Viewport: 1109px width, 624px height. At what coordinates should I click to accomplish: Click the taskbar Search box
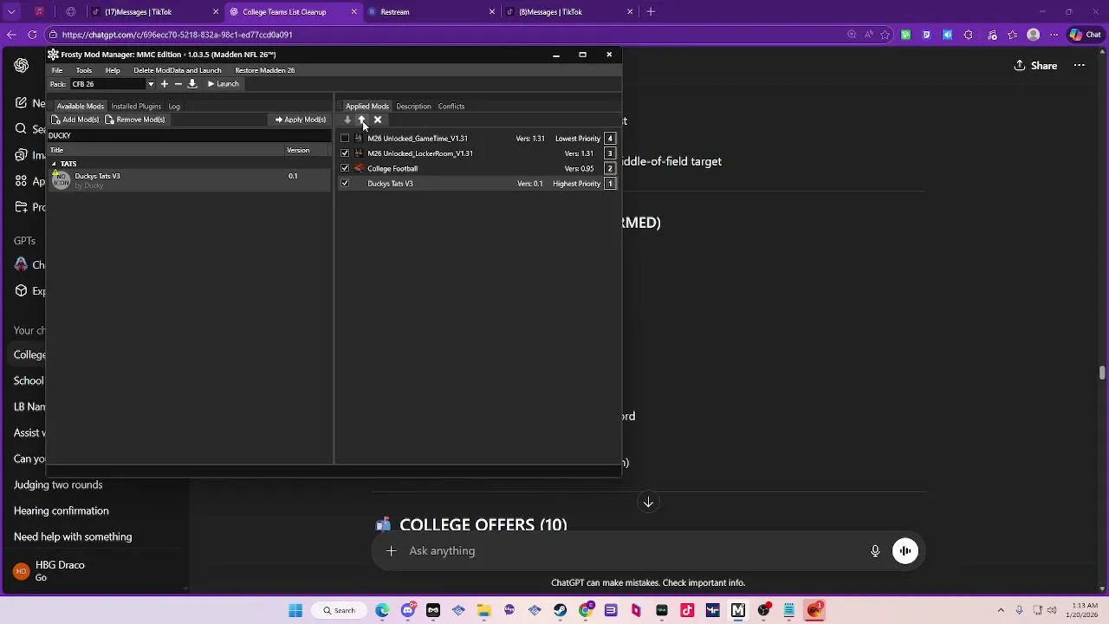tap(339, 611)
